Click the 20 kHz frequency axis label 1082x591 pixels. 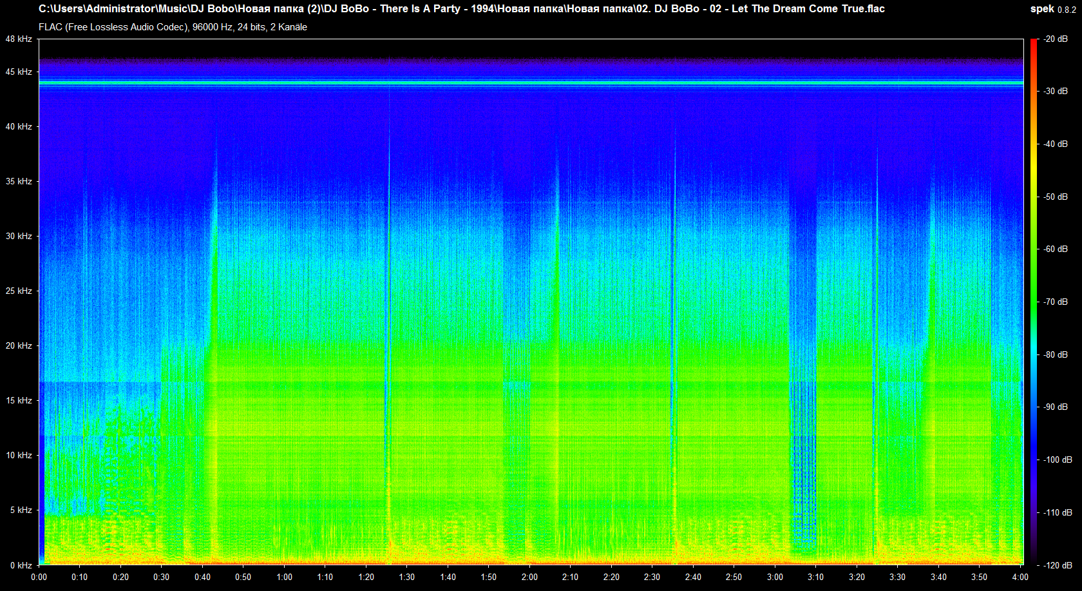(19, 345)
